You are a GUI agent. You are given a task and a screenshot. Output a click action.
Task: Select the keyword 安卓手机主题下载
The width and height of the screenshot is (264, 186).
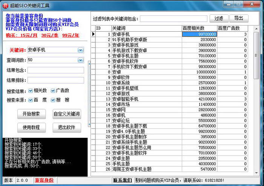(130, 126)
